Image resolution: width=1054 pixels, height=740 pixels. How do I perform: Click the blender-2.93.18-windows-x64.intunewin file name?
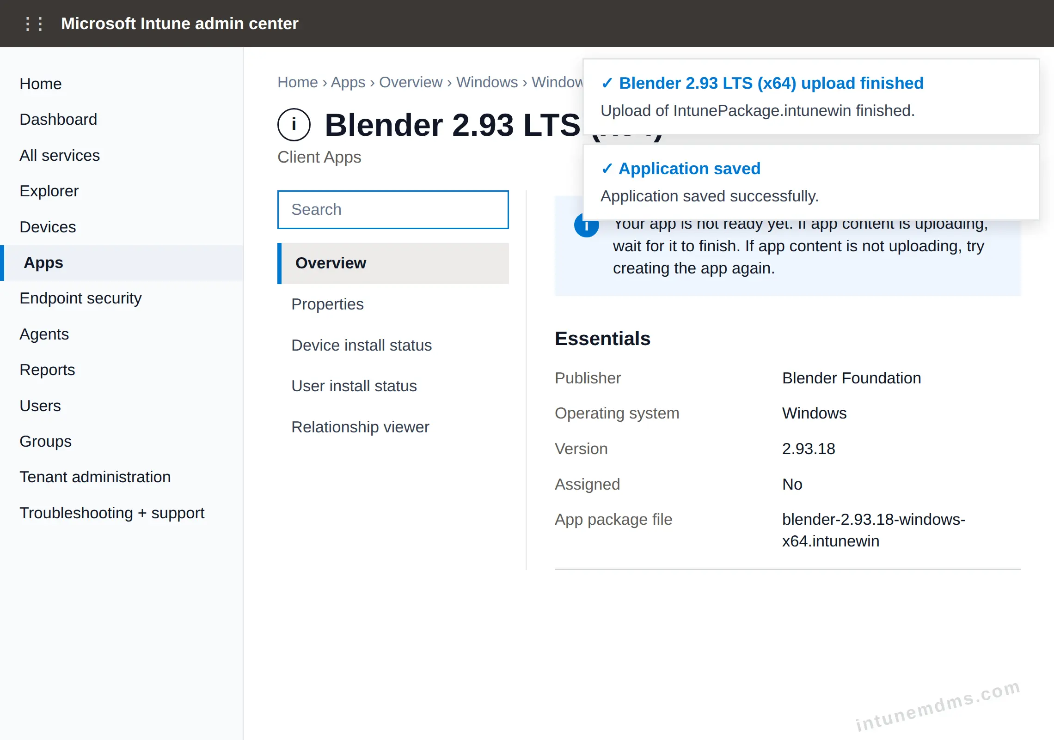tap(874, 530)
